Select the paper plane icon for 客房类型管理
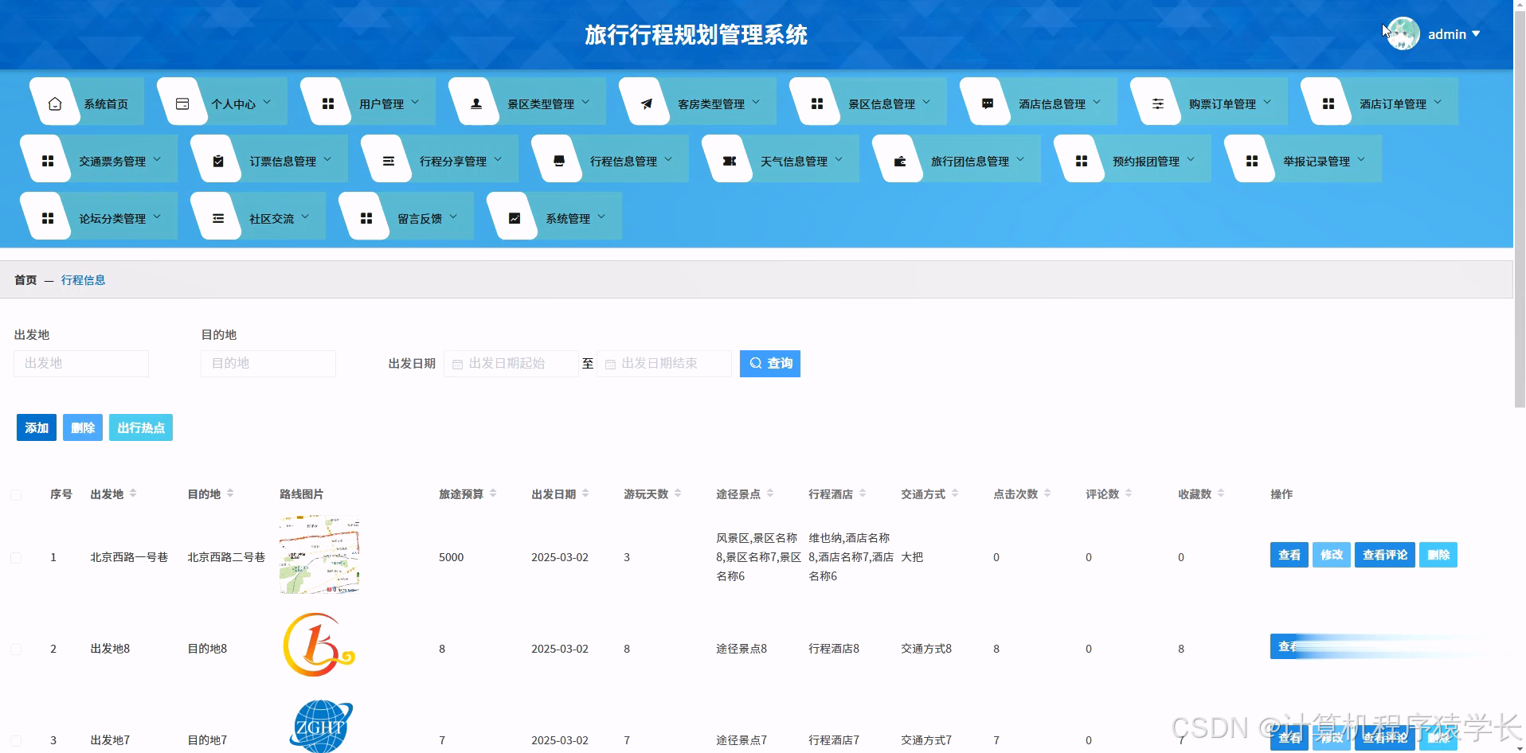 pyautogui.click(x=647, y=102)
